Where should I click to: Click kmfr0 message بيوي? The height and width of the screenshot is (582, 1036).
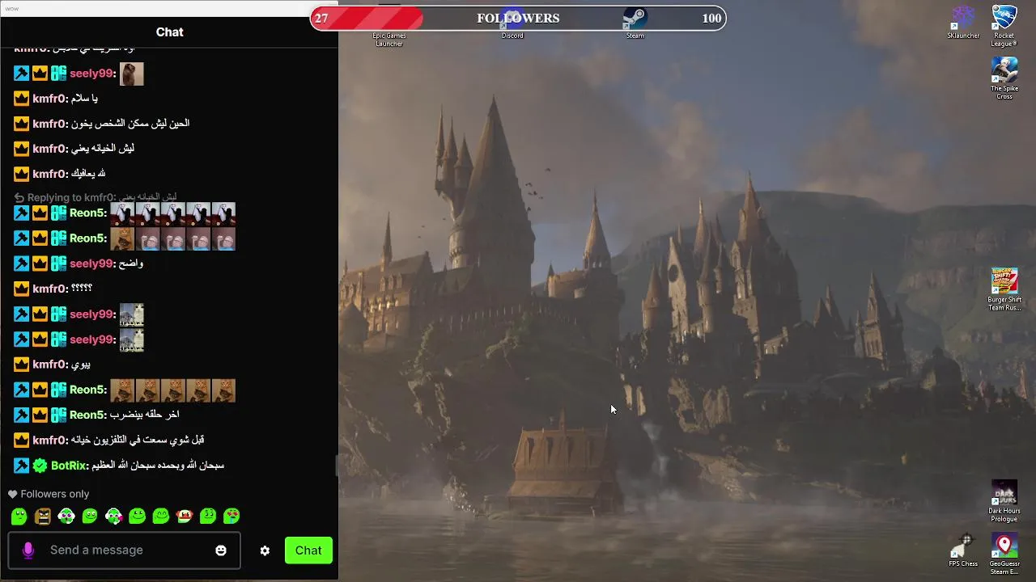pyautogui.click(x=81, y=365)
